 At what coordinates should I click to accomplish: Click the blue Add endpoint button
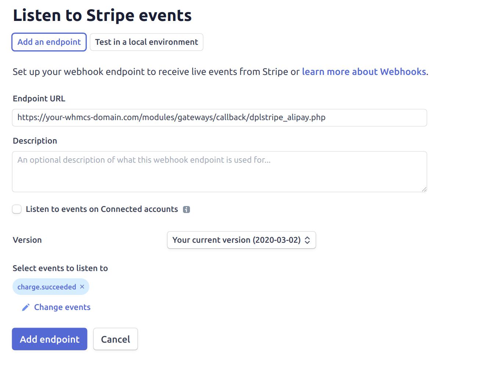click(50, 339)
